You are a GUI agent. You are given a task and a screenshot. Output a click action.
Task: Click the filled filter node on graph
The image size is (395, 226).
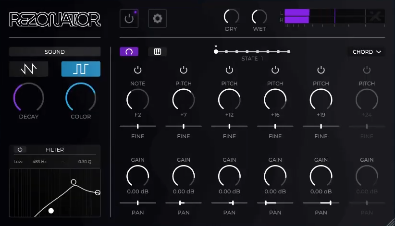[x=51, y=211]
